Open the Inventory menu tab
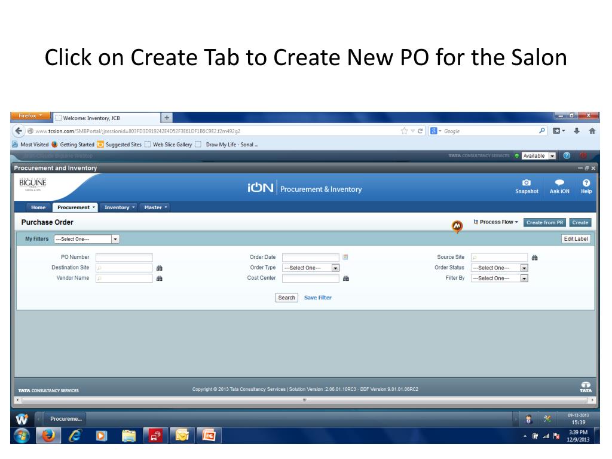 [119, 207]
